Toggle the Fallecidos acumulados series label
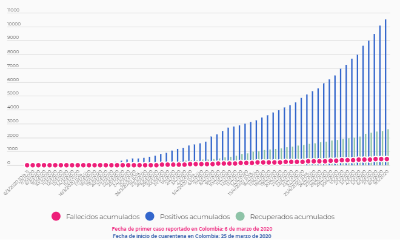 [103, 217]
